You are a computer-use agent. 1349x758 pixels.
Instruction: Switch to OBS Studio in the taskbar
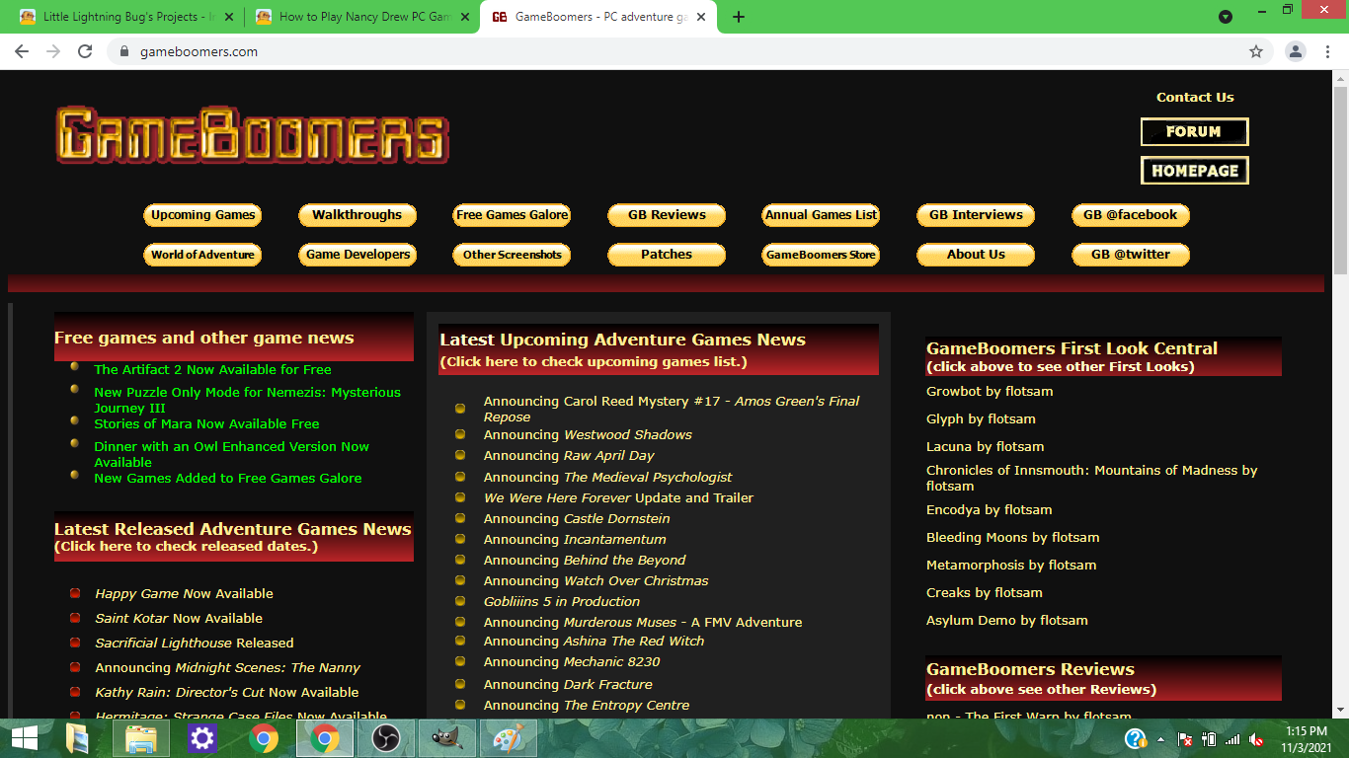pos(386,738)
